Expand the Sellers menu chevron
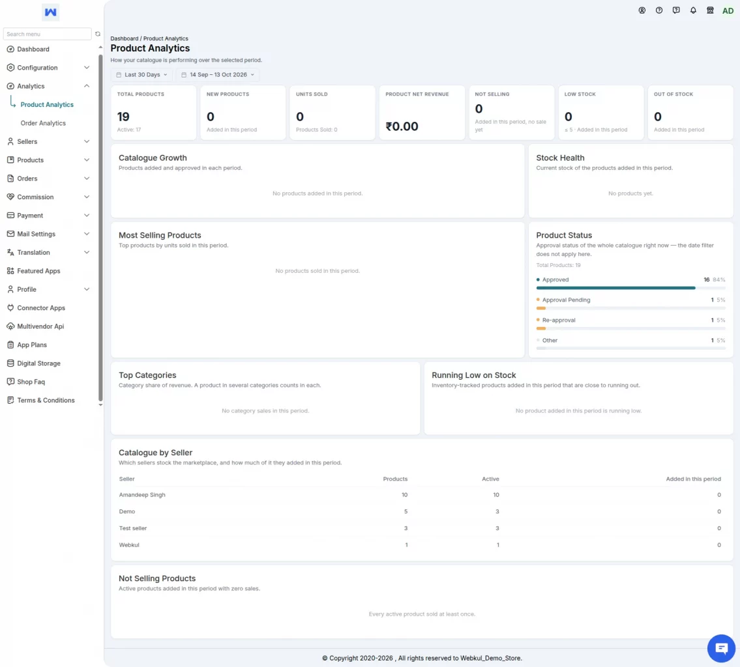The width and height of the screenshot is (740, 667). click(87, 141)
